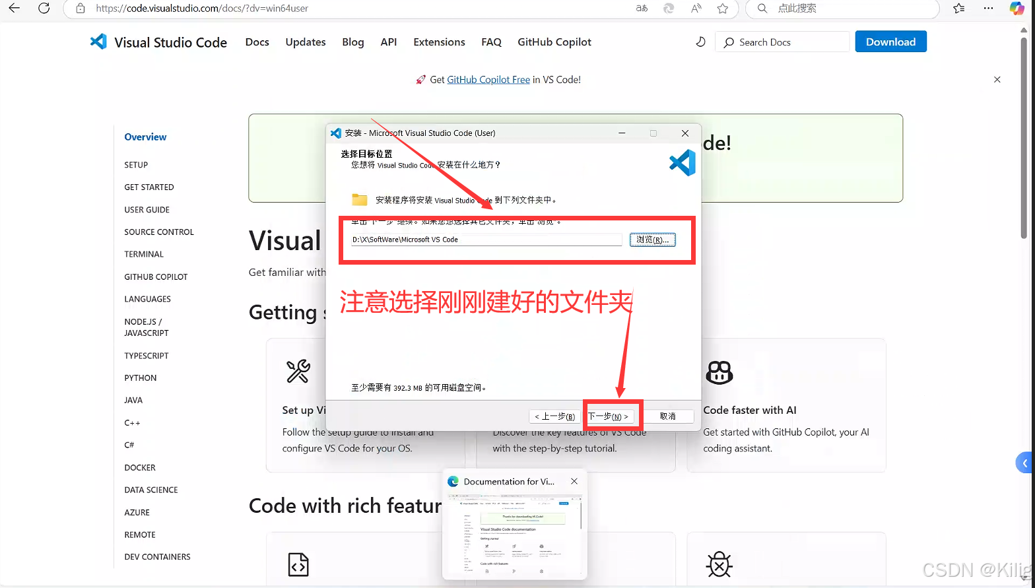
Task: Open the Updates nav item
Action: 306,42
